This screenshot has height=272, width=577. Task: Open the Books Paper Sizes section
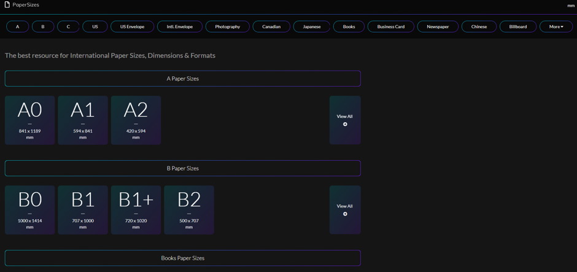182,258
